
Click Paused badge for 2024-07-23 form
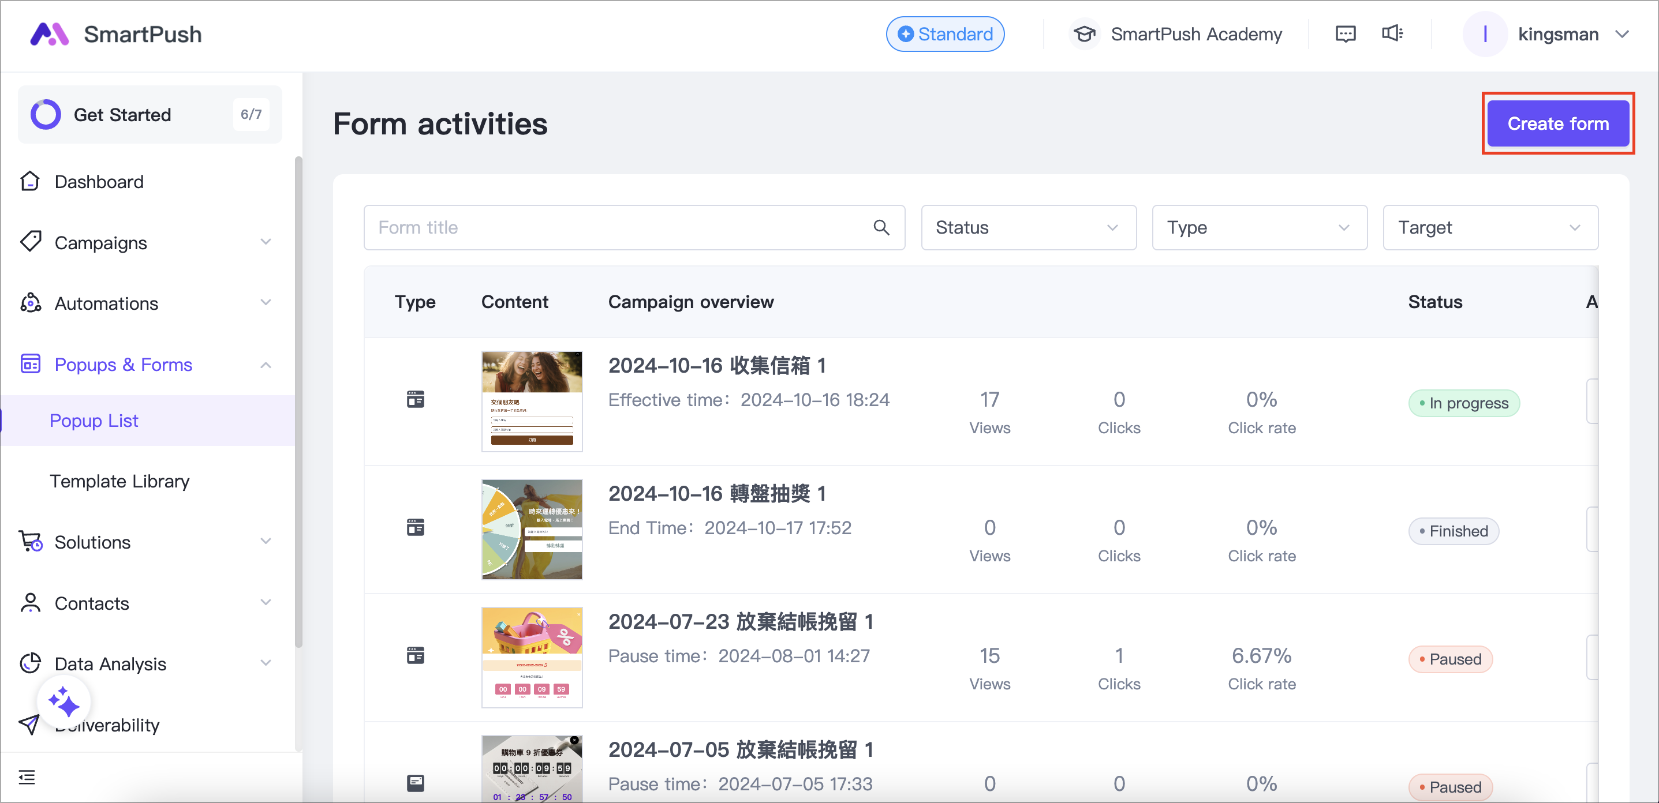point(1451,659)
